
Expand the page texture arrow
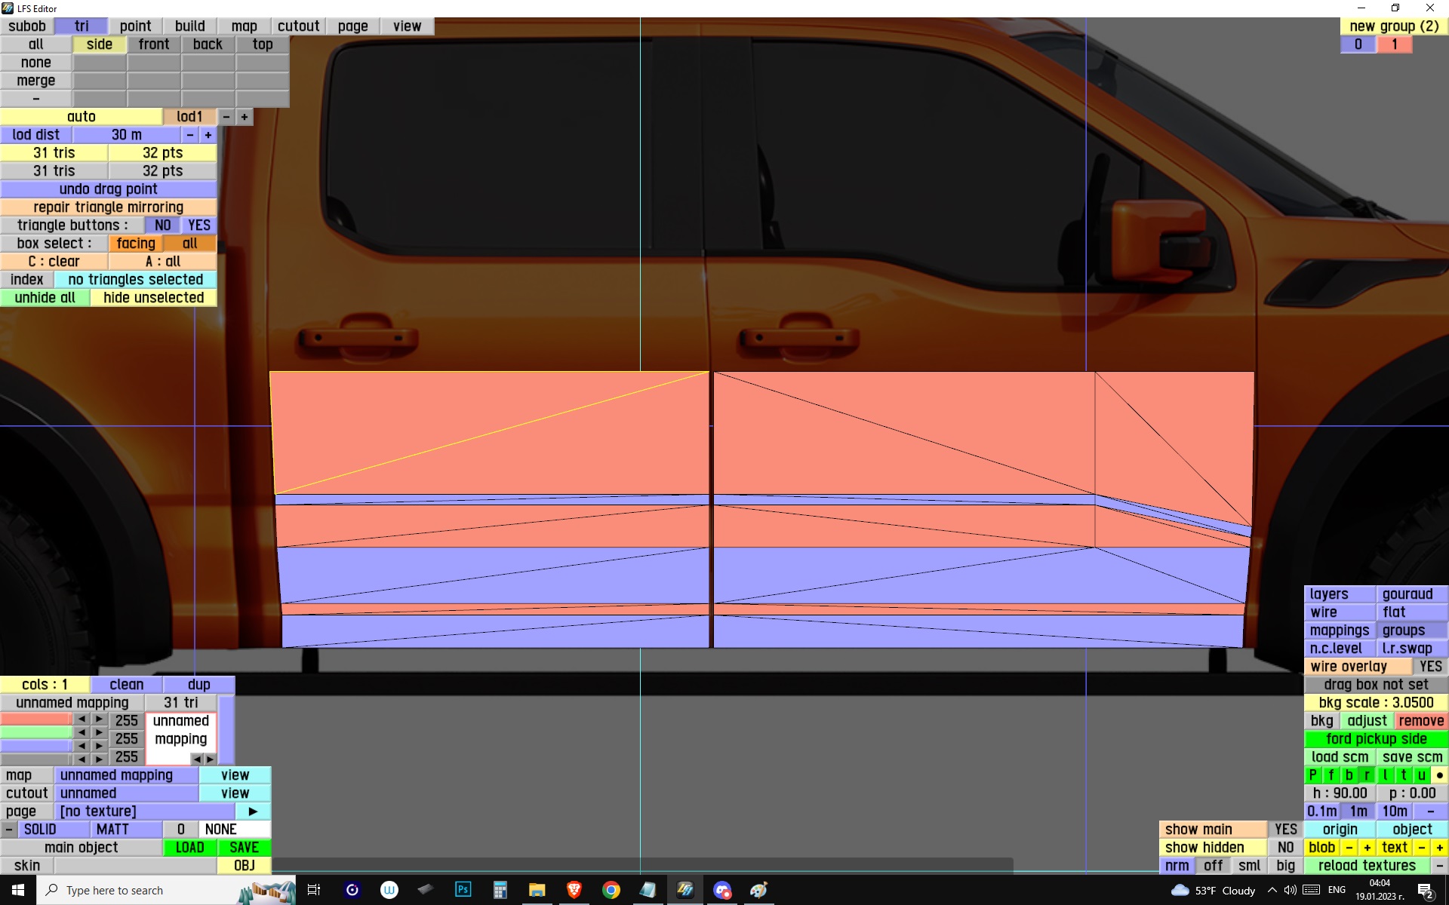click(253, 811)
